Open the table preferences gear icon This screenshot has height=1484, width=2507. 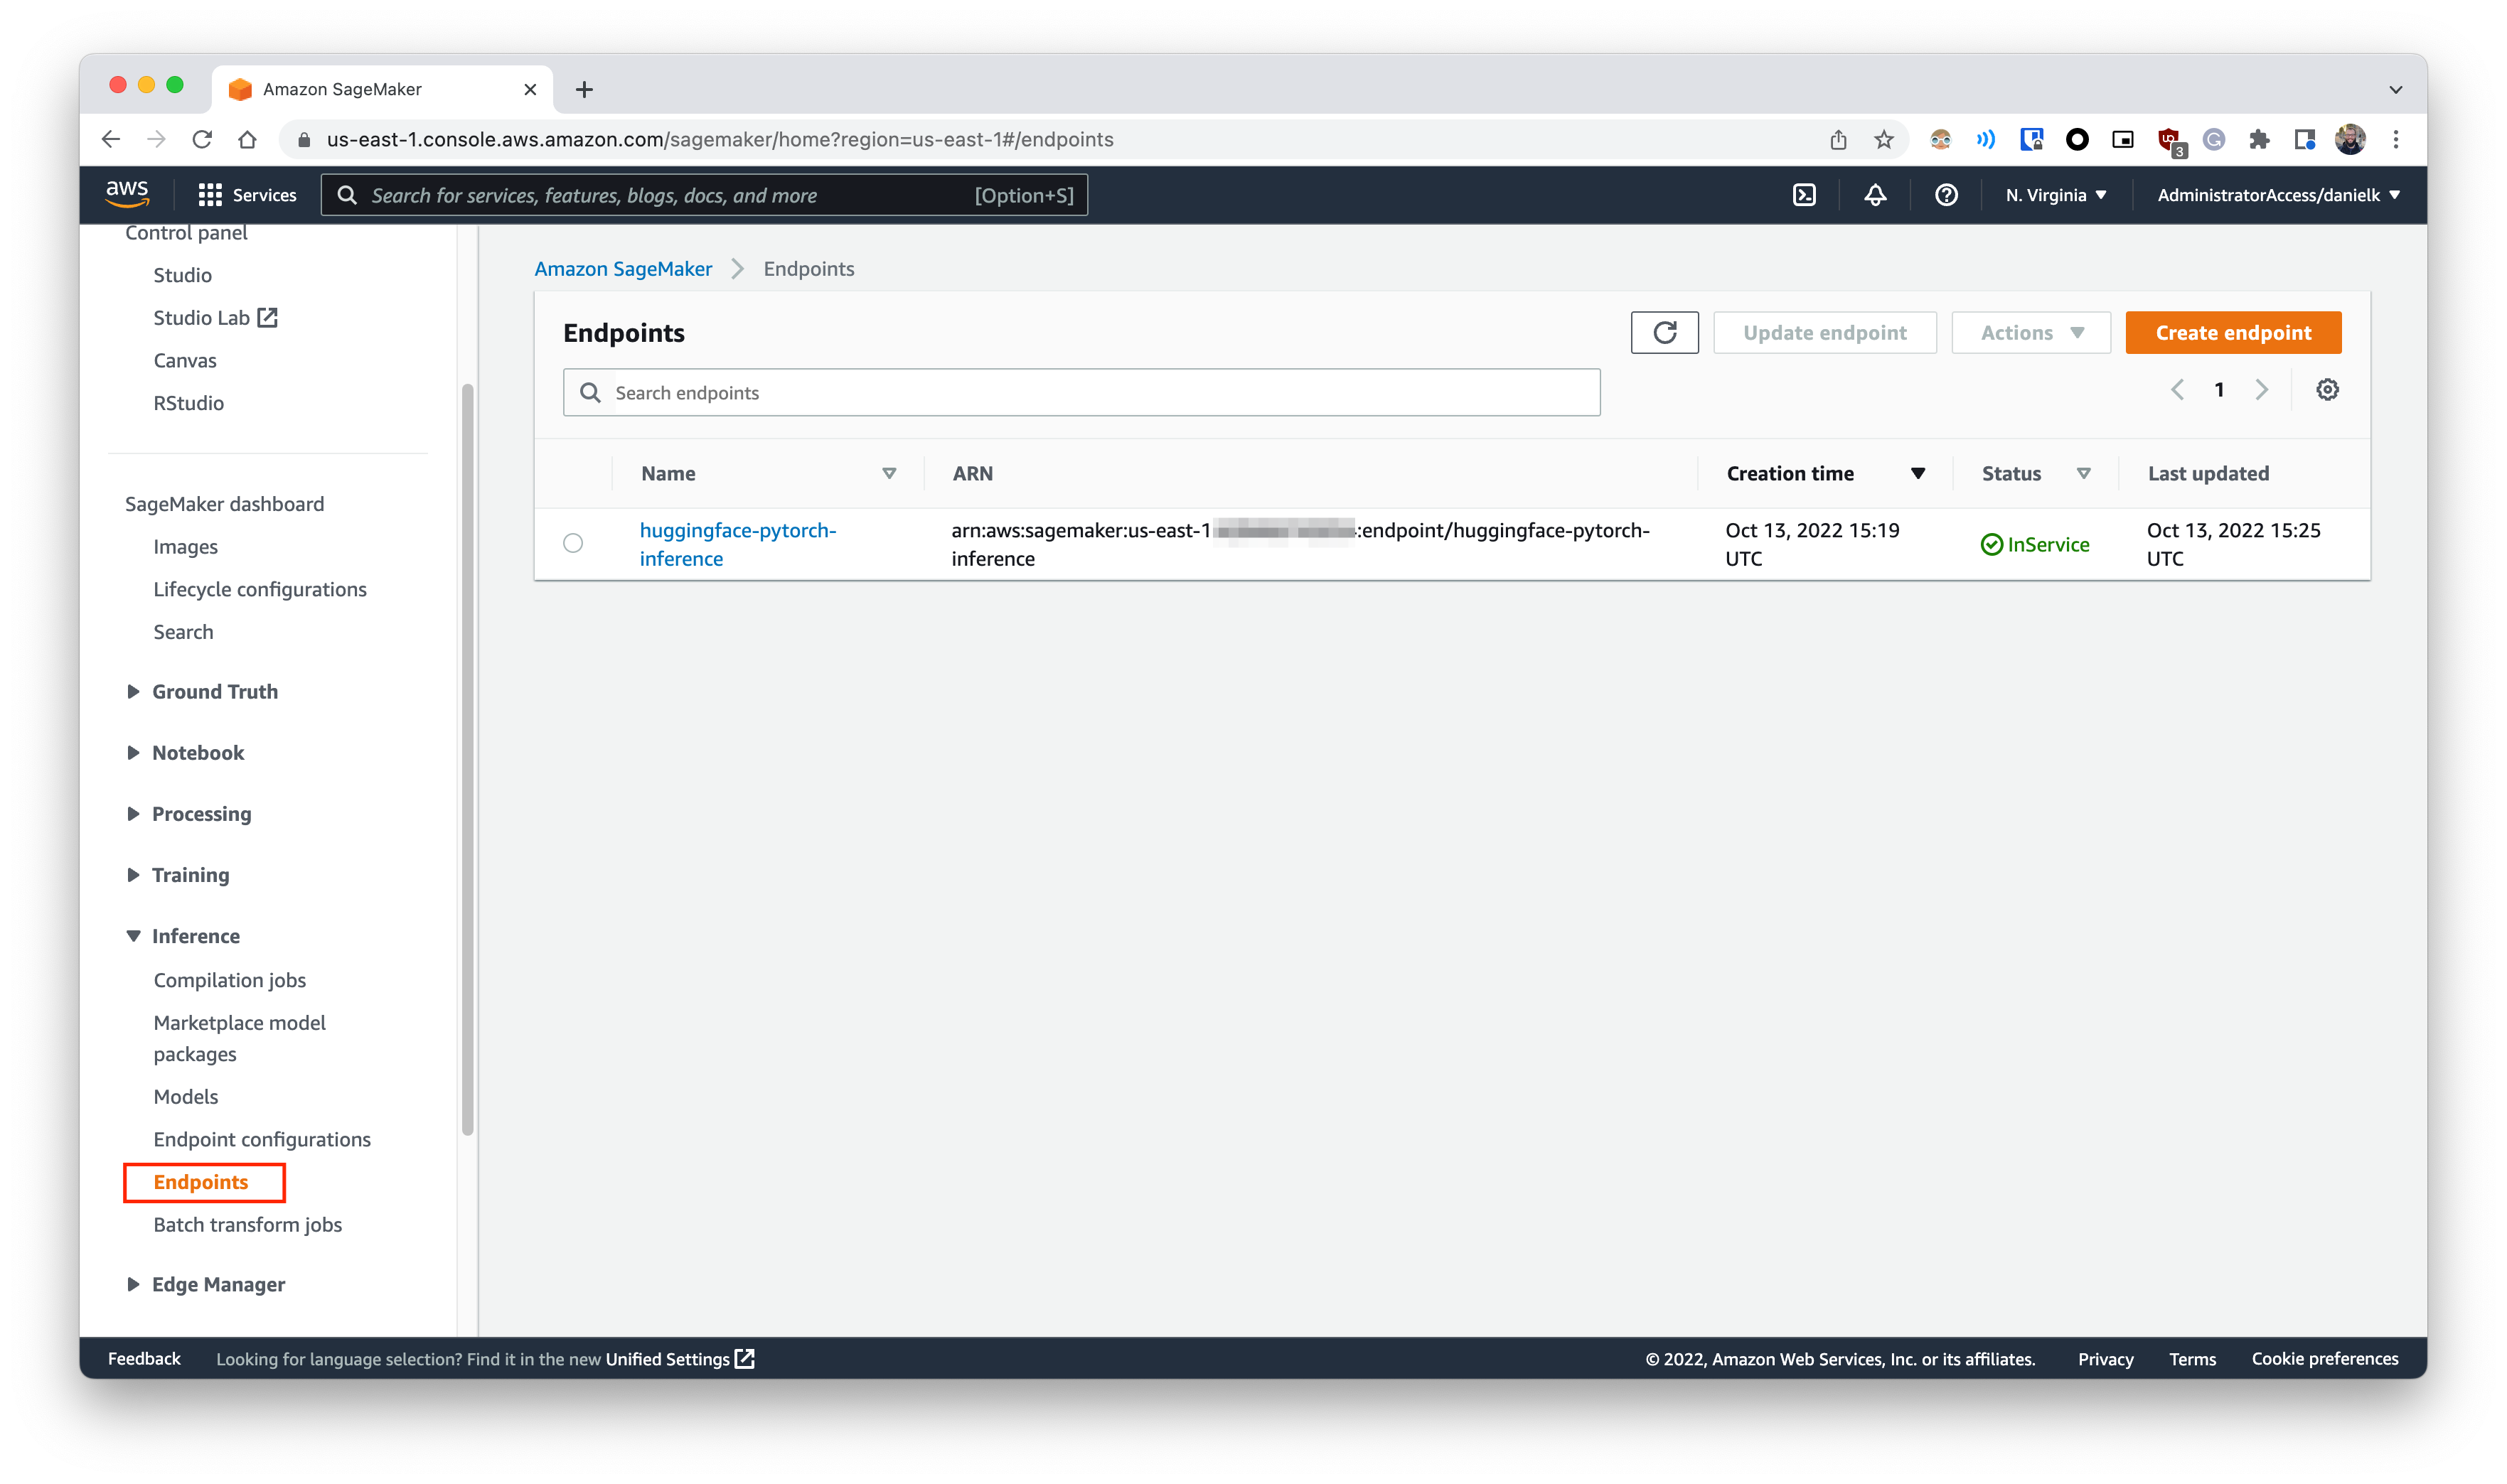pos(2327,390)
